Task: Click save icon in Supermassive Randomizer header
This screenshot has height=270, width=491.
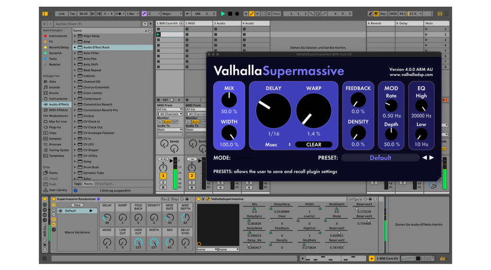Action: pyautogui.click(x=187, y=199)
